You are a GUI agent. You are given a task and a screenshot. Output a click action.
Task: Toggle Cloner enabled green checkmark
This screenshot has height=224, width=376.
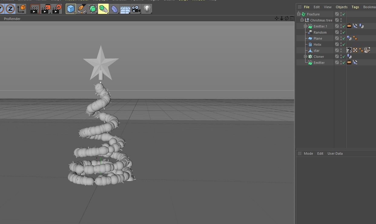(344, 57)
